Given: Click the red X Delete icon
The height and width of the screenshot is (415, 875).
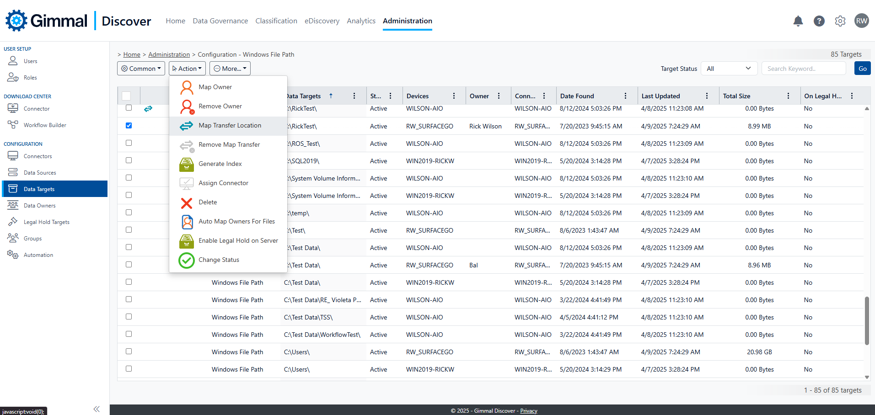Looking at the screenshot, I should point(187,202).
